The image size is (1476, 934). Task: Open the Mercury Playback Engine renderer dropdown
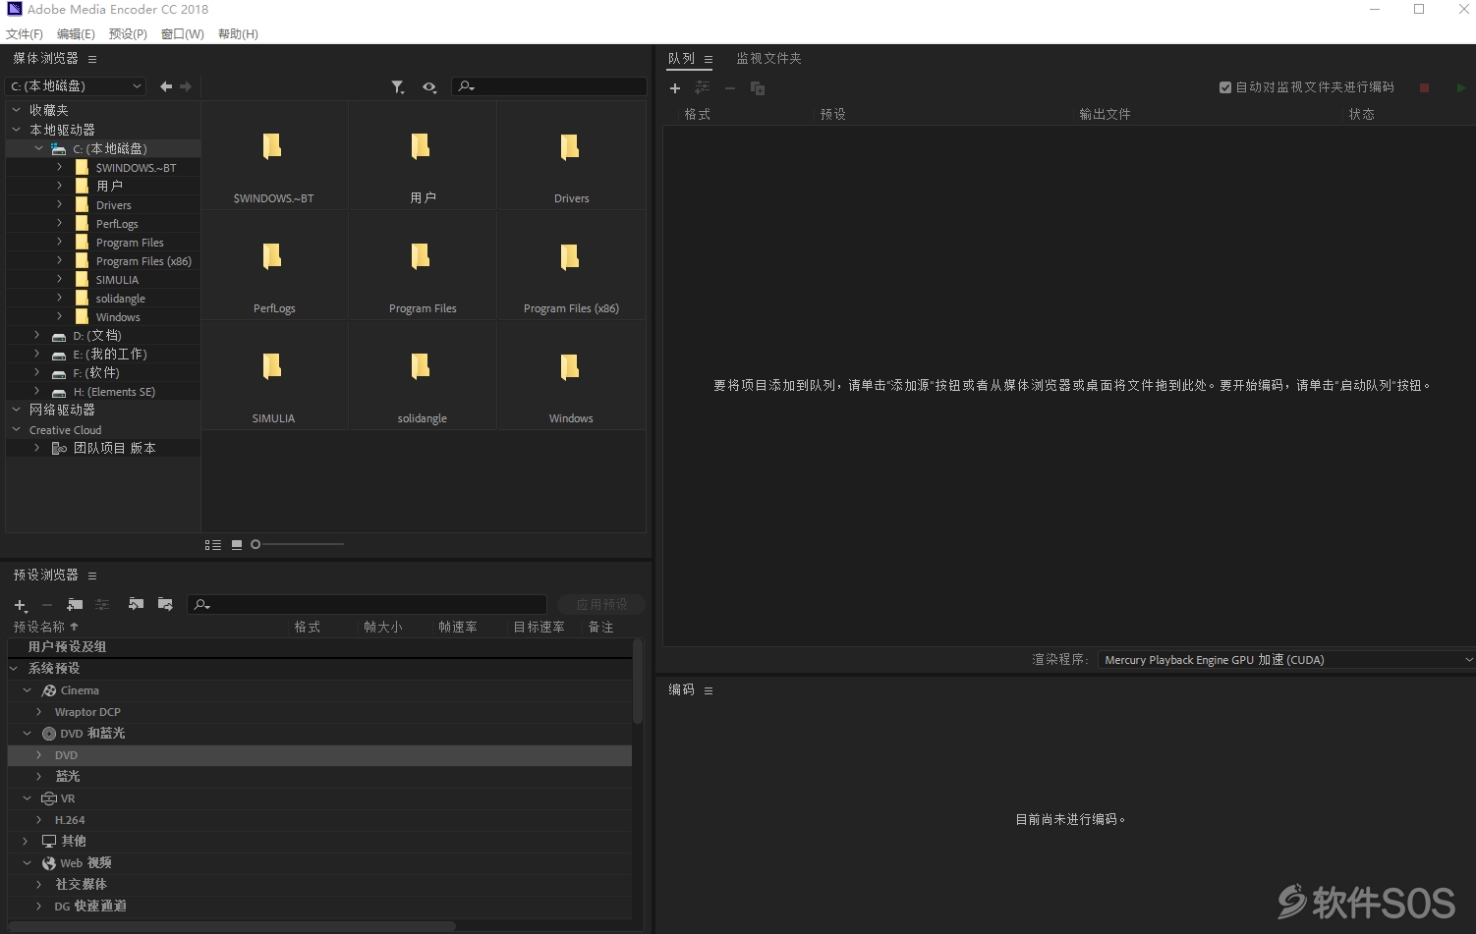click(x=1286, y=660)
